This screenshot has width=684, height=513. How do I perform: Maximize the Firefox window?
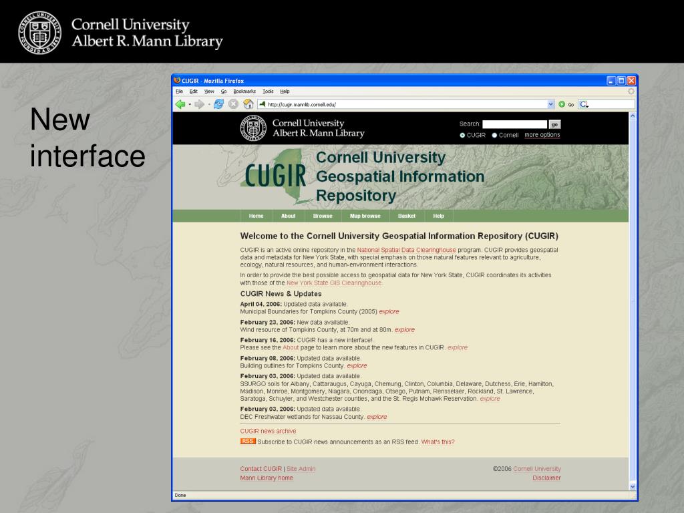(x=621, y=81)
